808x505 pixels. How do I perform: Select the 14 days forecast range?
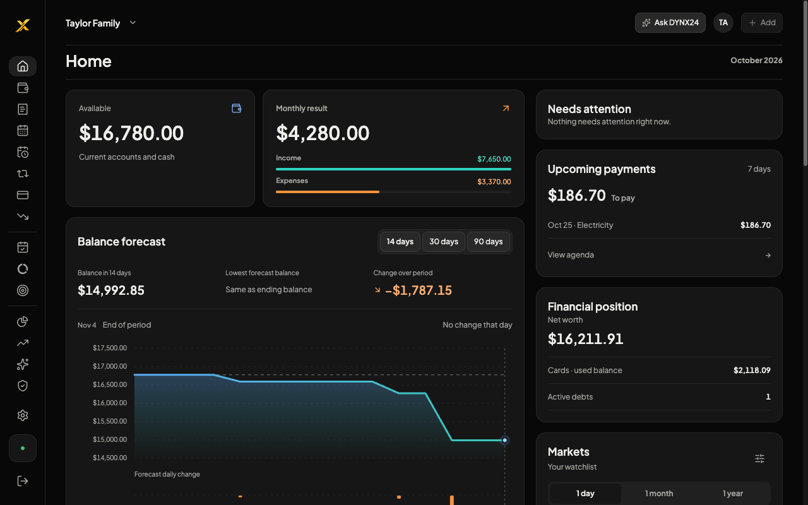pos(400,242)
